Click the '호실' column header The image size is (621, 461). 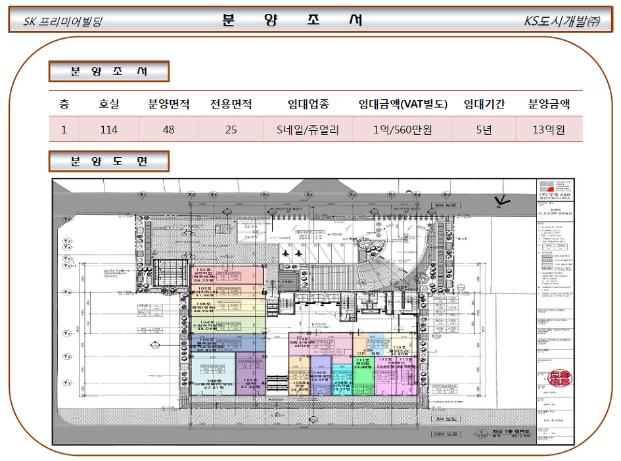[109, 104]
